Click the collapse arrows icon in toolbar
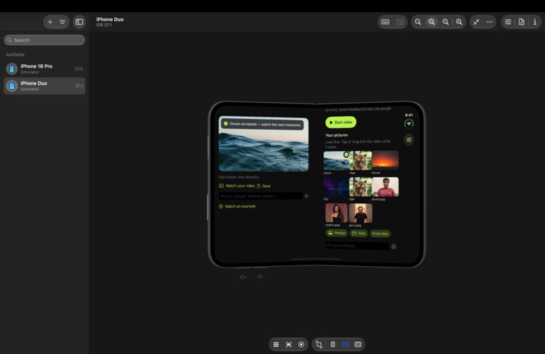The width and height of the screenshot is (545, 354). 476,22
